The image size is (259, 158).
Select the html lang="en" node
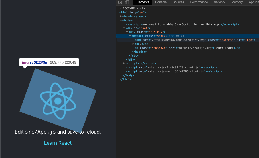(x=133, y=12)
